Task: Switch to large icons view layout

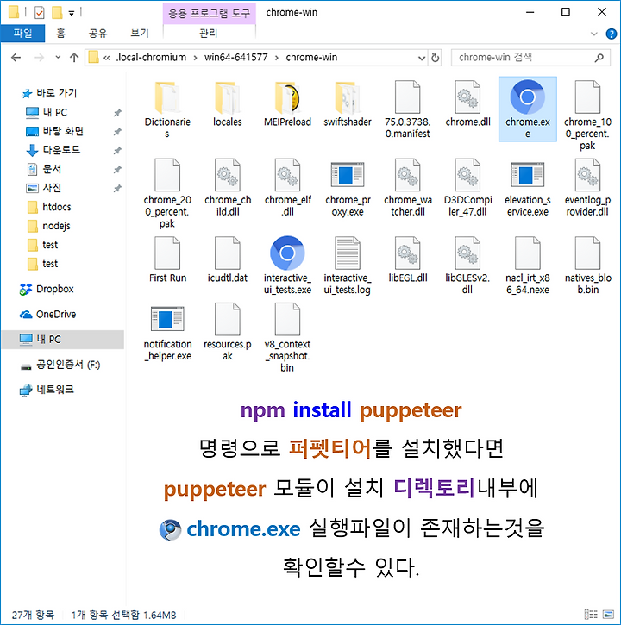Action: point(608,615)
